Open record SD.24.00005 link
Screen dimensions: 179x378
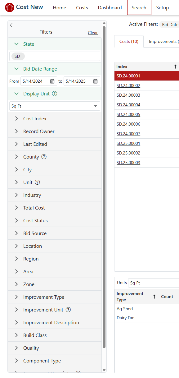coord(128,114)
